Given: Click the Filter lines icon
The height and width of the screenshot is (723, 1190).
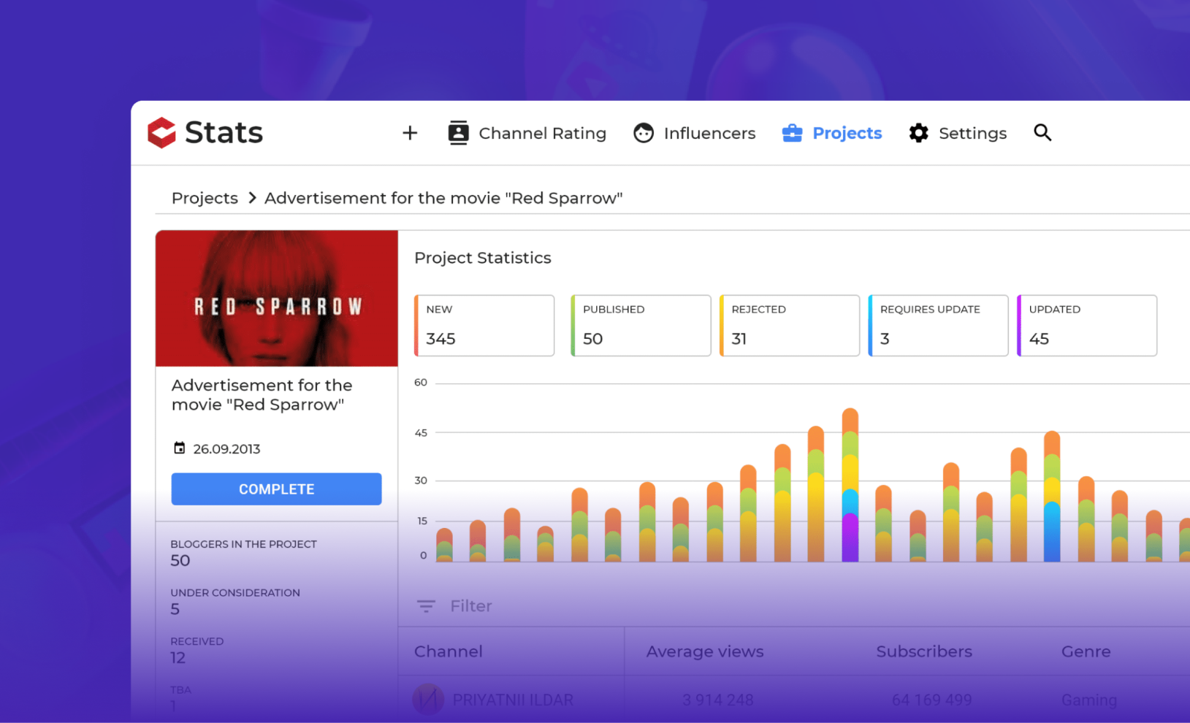Looking at the screenshot, I should [x=426, y=606].
